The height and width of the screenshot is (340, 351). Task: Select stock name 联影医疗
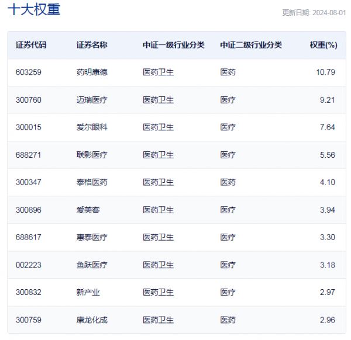pyautogui.click(x=92, y=155)
